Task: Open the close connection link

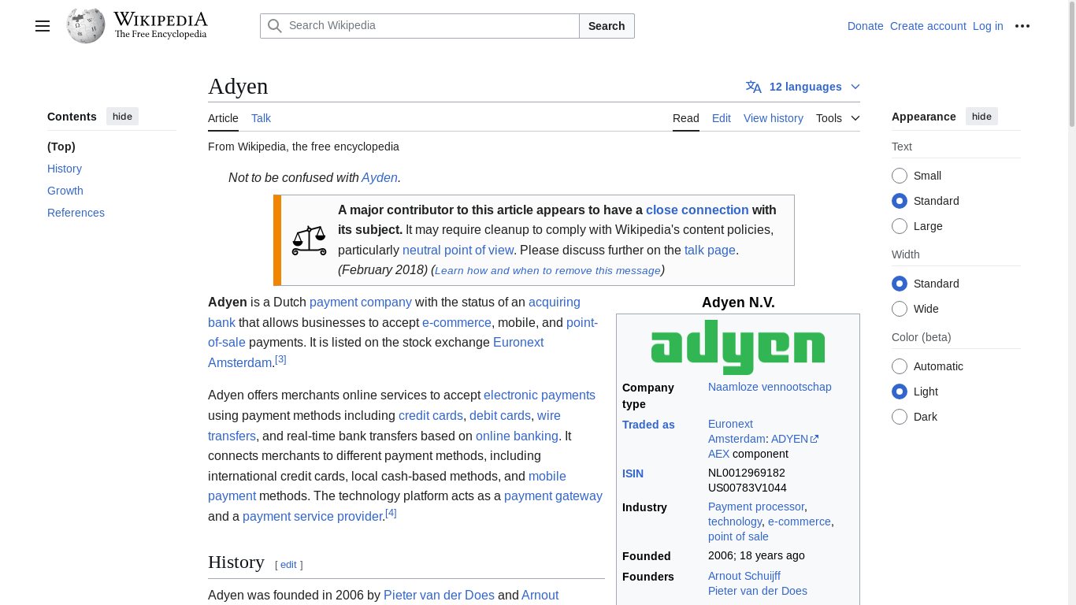Action: point(697,210)
